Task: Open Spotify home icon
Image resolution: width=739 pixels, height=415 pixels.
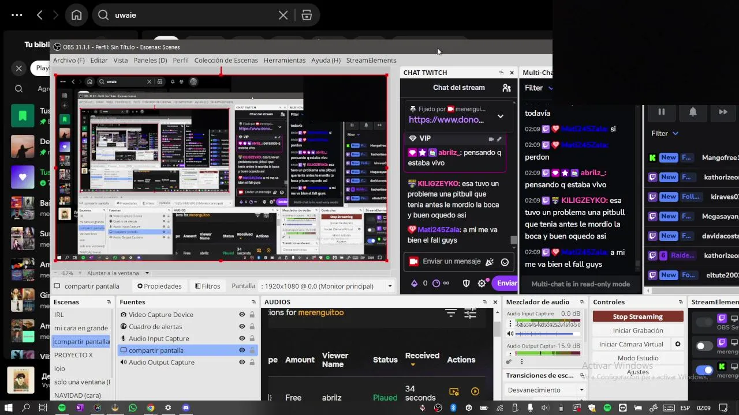Action: (76, 15)
